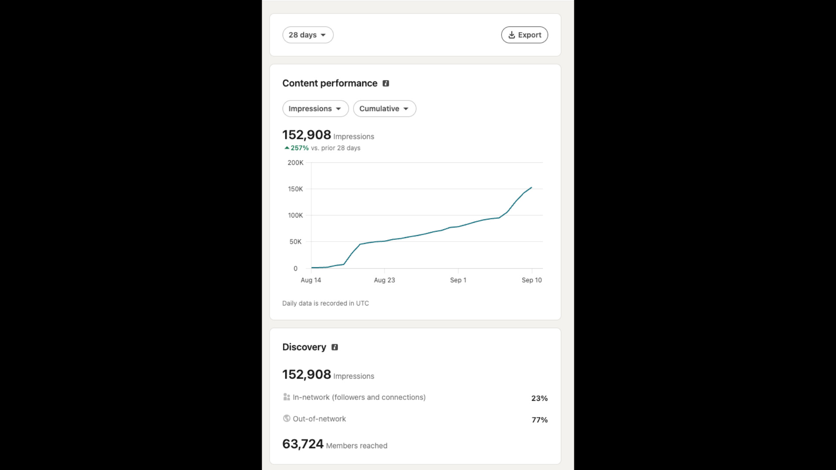Open the Impressions metric dropdown
The height and width of the screenshot is (470, 836).
[x=315, y=108]
